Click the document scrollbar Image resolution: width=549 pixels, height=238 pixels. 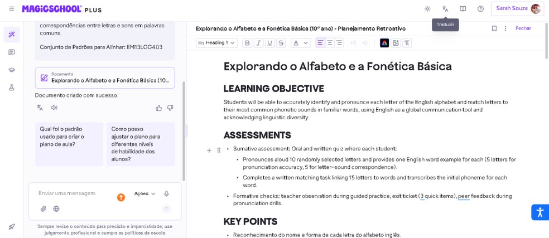click(x=547, y=40)
